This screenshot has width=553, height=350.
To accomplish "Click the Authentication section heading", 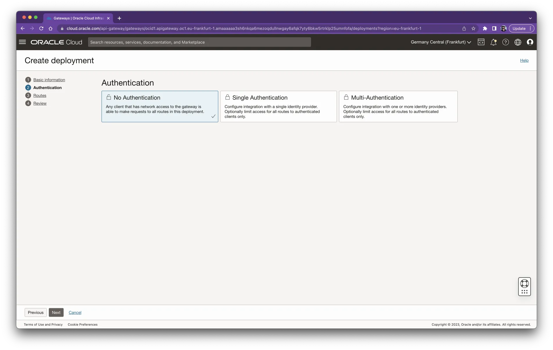I will click(128, 83).
